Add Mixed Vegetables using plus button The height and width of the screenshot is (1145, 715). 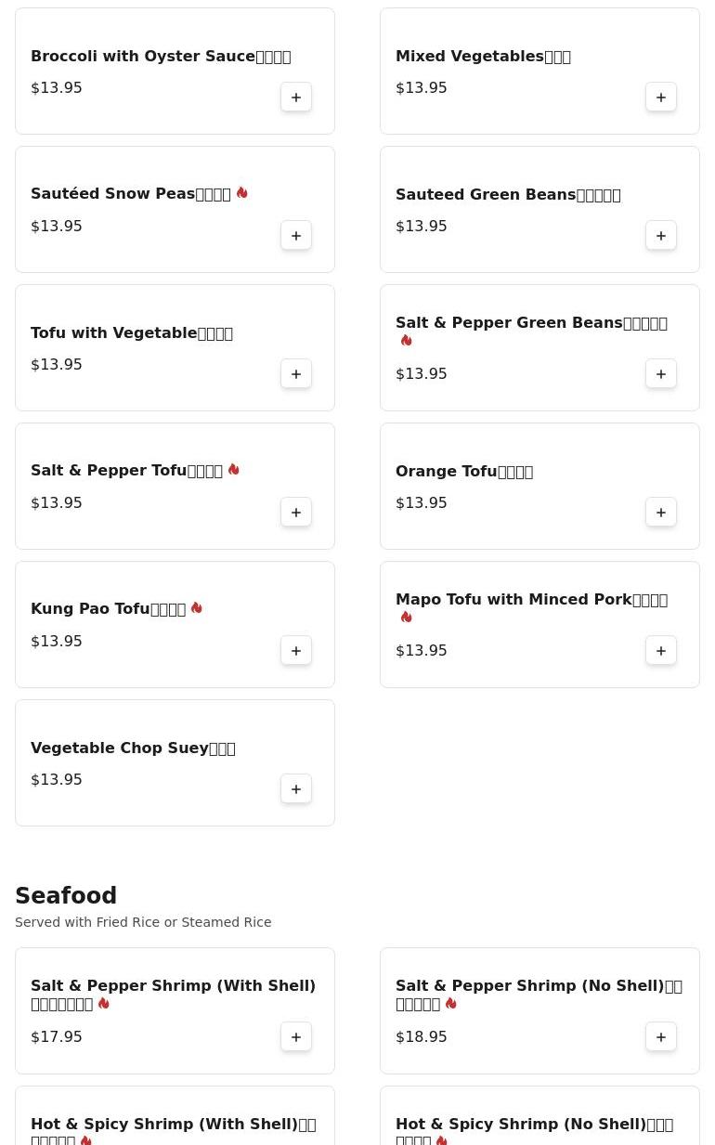click(x=661, y=98)
